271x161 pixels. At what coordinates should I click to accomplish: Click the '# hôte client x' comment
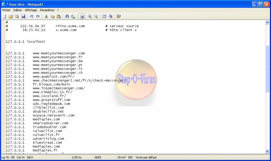[121, 30]
